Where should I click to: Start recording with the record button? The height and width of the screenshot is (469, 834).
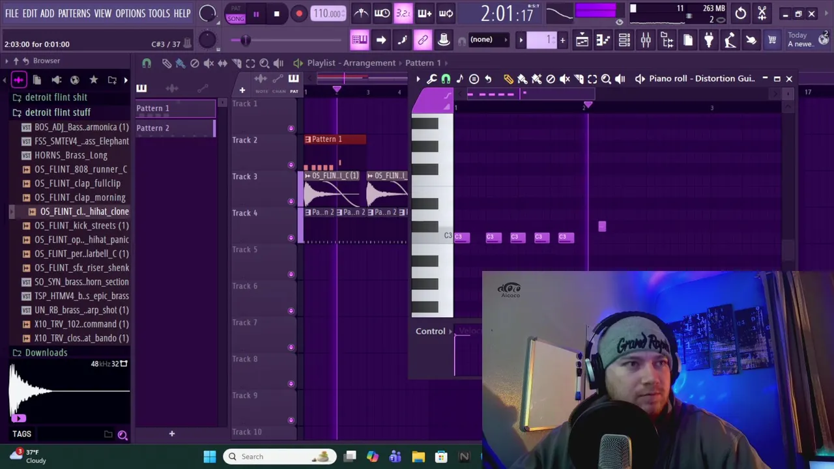(298, 14)
